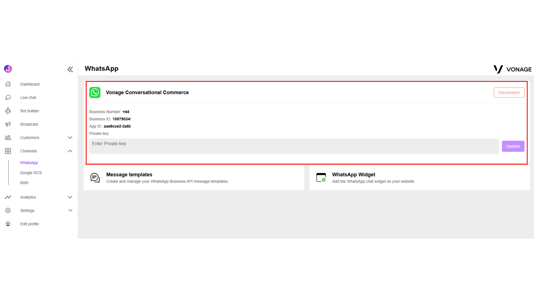Click the Customers people icon
Screen dimensions: 534x300
click(8, 137)
